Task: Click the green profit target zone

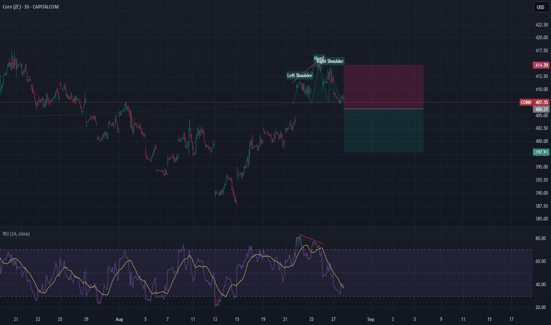Action: pos(383,131)
